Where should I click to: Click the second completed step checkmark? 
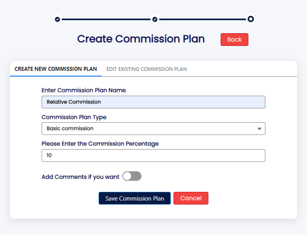click(x=155, y=19)
